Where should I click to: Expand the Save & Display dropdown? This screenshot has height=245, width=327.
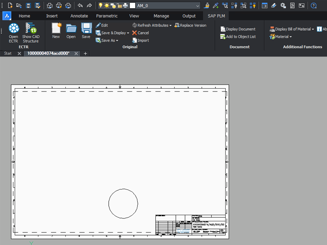[x=128, y=33]
